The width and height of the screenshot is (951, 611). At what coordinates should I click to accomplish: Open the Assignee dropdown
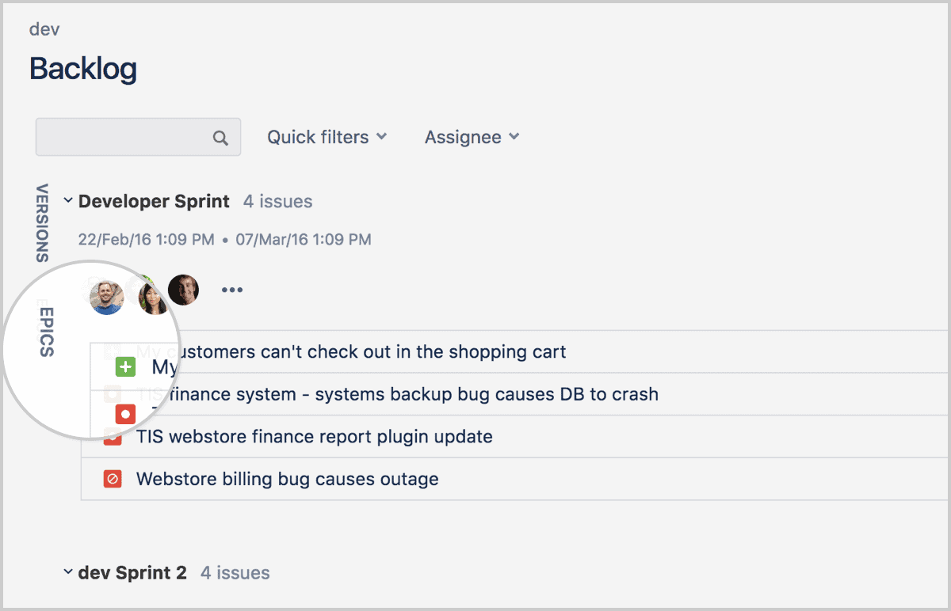coord(472,137)
